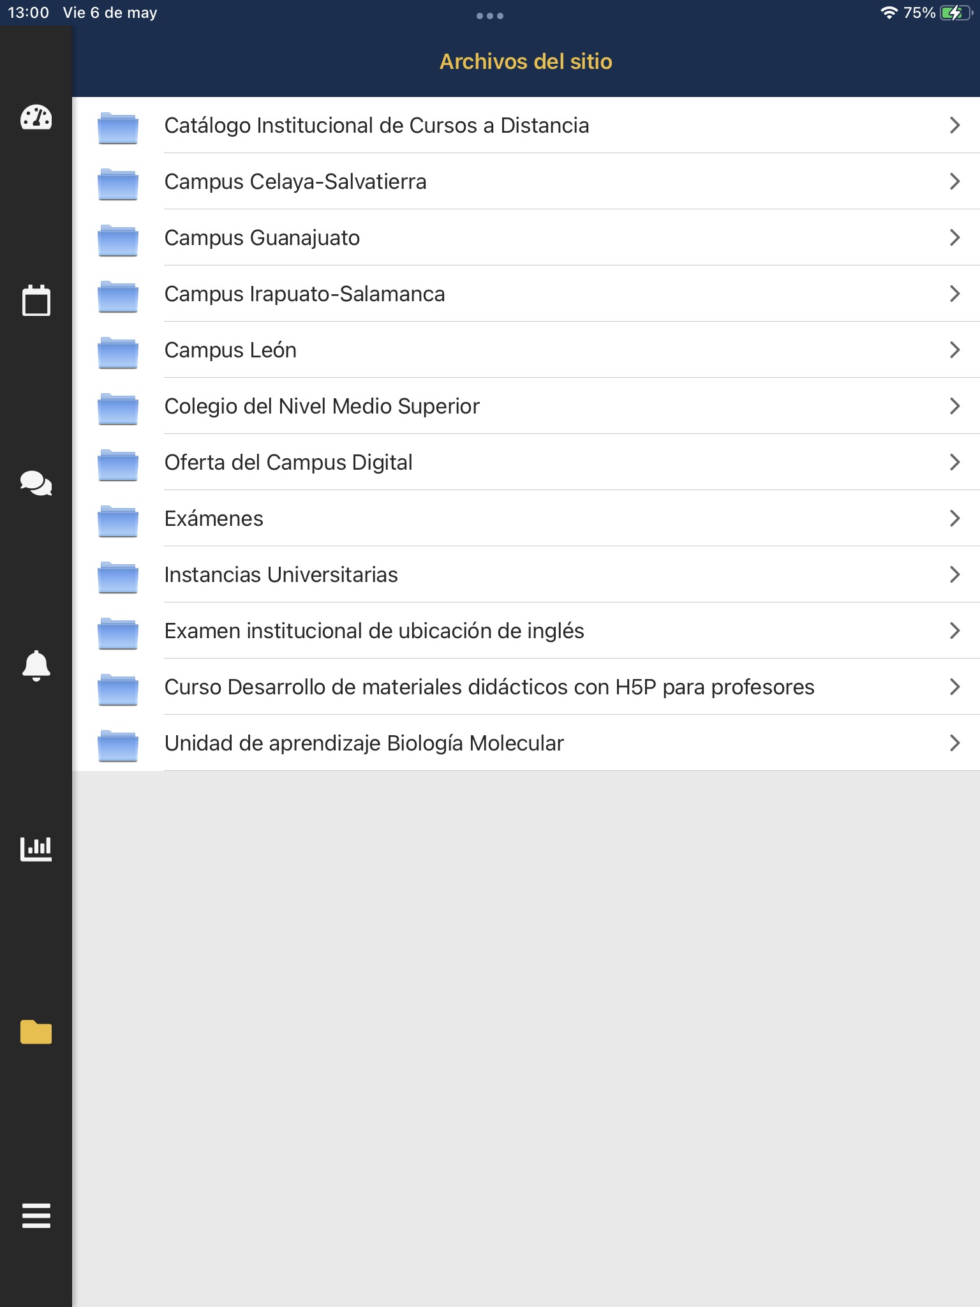Open the calendar icon in sidebar

(36, 300)
